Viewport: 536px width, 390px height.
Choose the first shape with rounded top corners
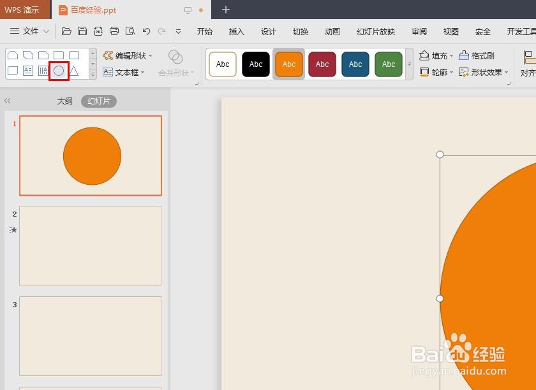pos(13,55)
